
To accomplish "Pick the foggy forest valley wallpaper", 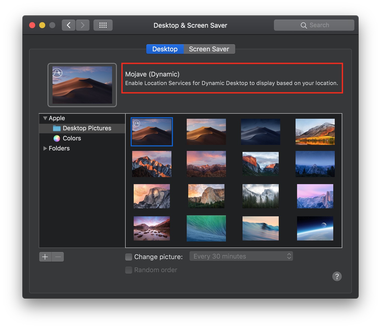I will (x=261, y=196).
